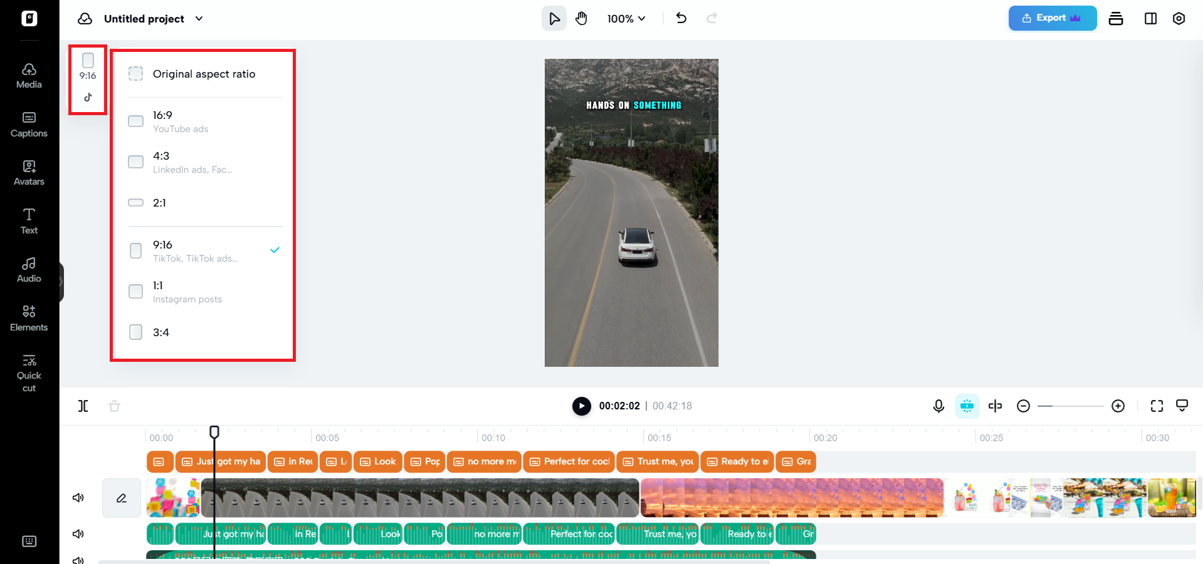The width and height of the screenshot is (1203, 564).
Task: Enter fullscreen preview mode
Action: (x=1157, y=406)
